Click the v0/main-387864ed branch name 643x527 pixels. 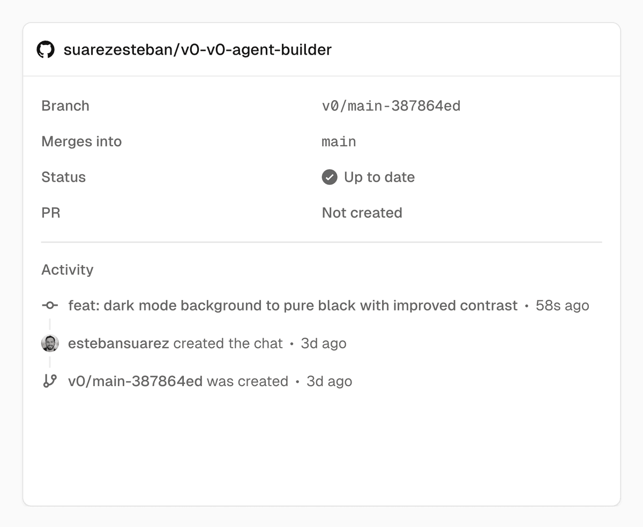[x=391, y=106]
